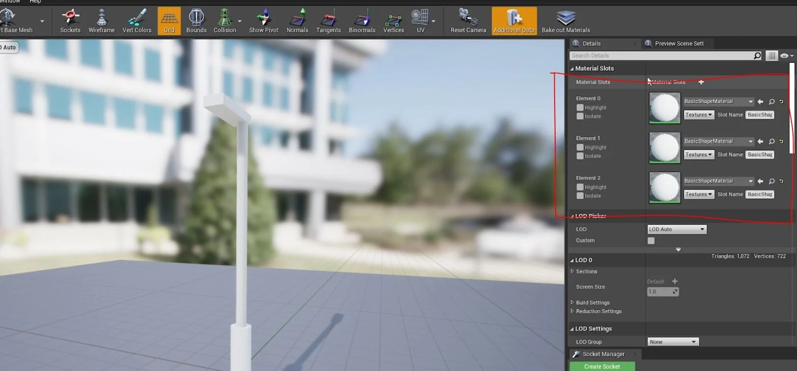The width and height of the screenshot is (797, 371).
Task: Open Element 1 Textures dropdown
Action: tap(699, 154)
